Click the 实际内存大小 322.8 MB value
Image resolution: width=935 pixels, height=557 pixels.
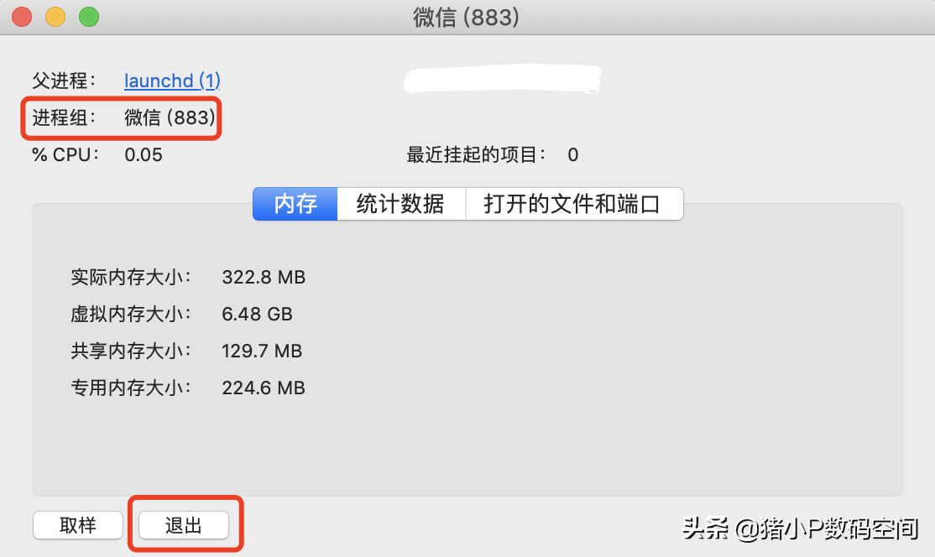click(x=264, y=277)
